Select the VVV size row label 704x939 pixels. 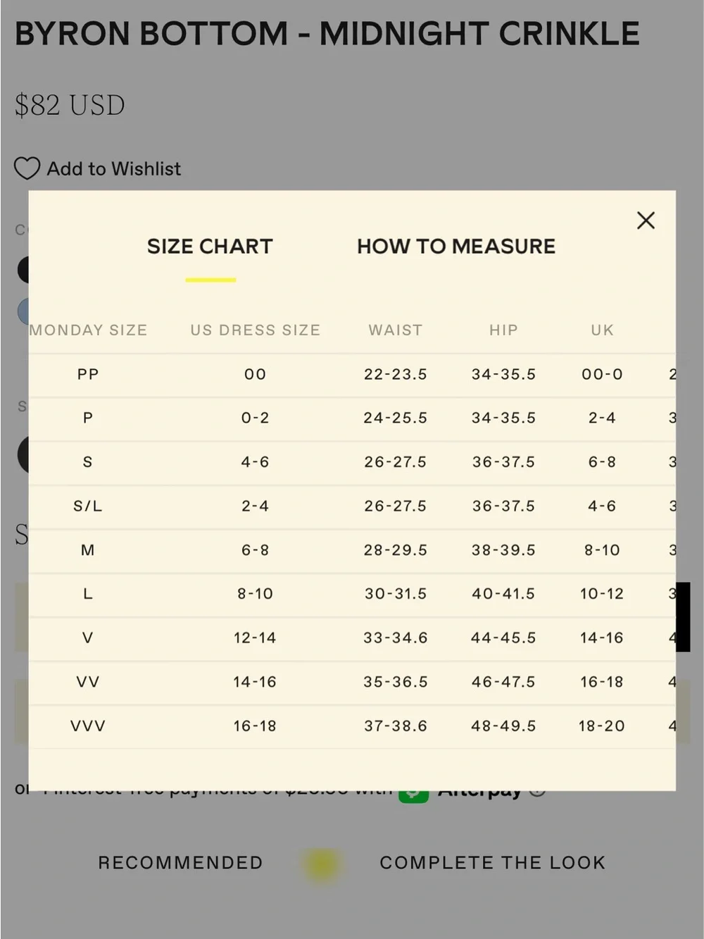coord(88,726)
